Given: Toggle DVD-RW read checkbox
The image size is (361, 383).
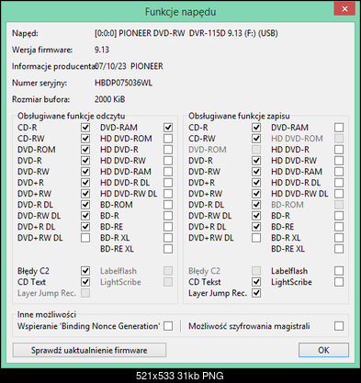Looking at the screenshot, I should 85,172.
